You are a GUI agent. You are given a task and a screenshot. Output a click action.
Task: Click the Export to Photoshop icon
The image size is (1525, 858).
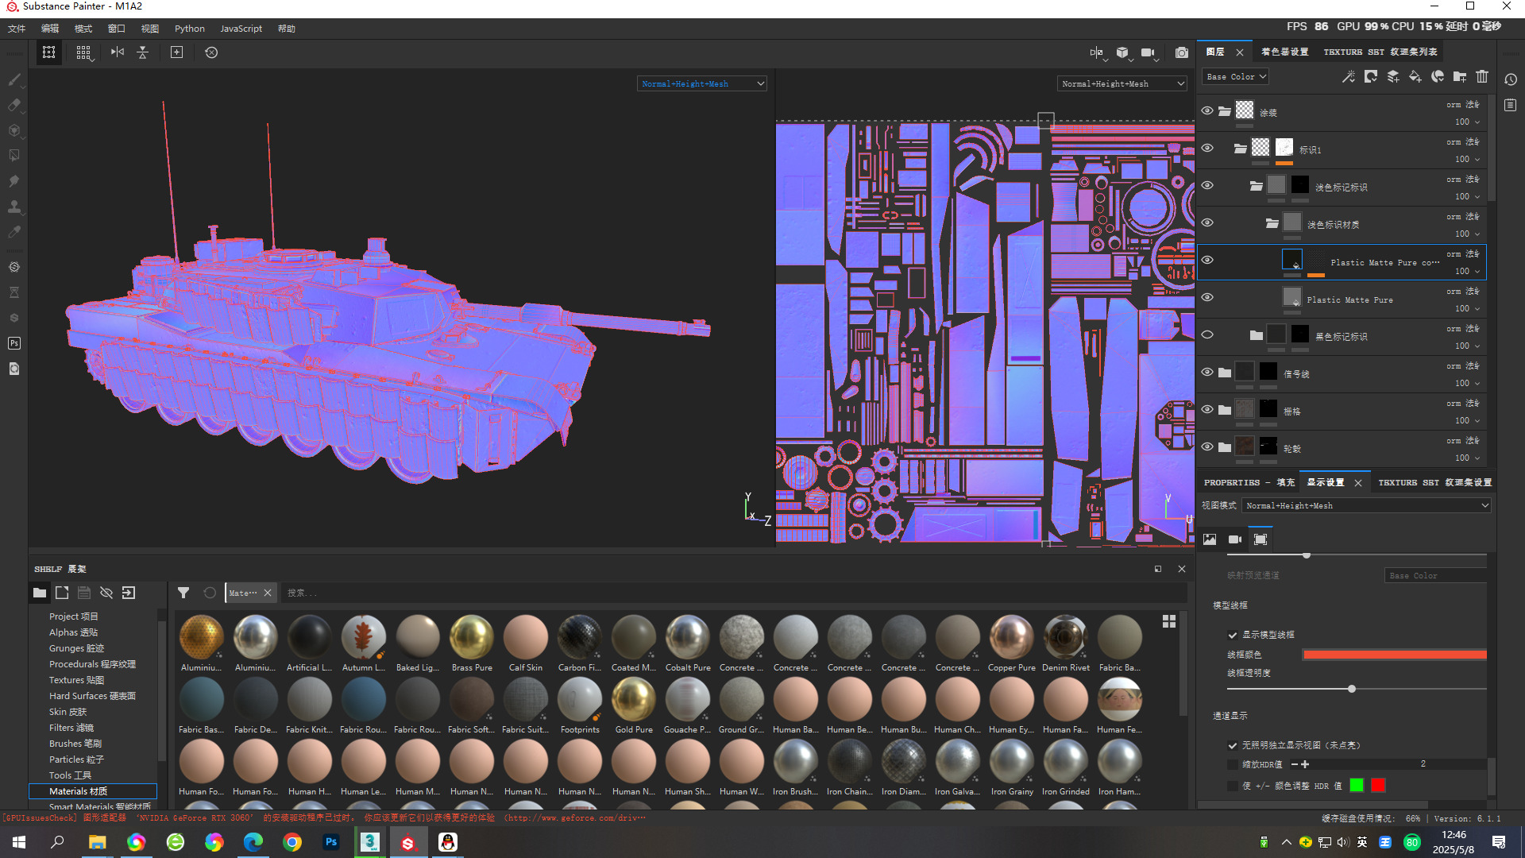pyautogui.click(x=14, y=343)
